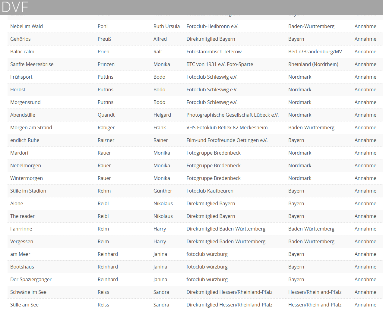This screenshot has height=311, width=383.
Task: Click 'Baden-Württemberg' in the Fahrrinne row
Action: point(311,229)
